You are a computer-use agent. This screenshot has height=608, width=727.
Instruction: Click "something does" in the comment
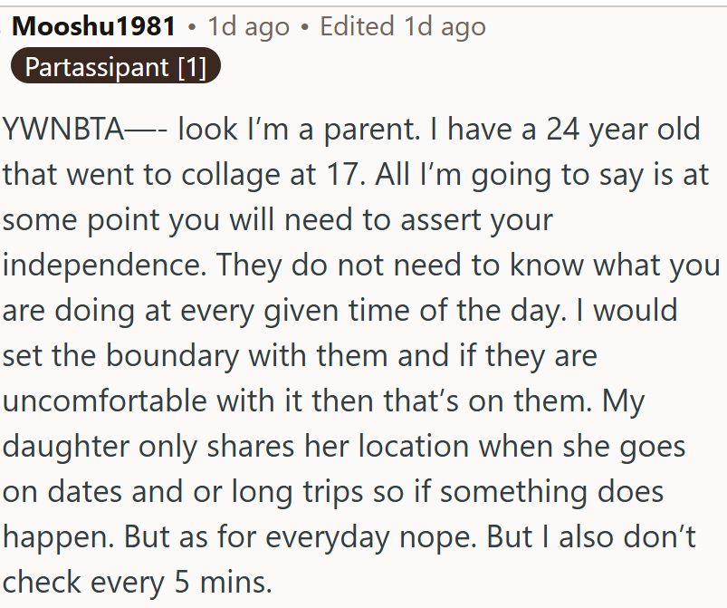551,492
